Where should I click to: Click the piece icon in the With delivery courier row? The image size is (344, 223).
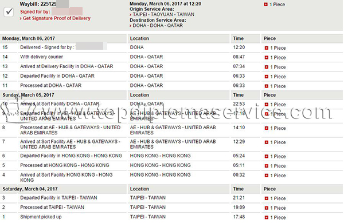267,58
